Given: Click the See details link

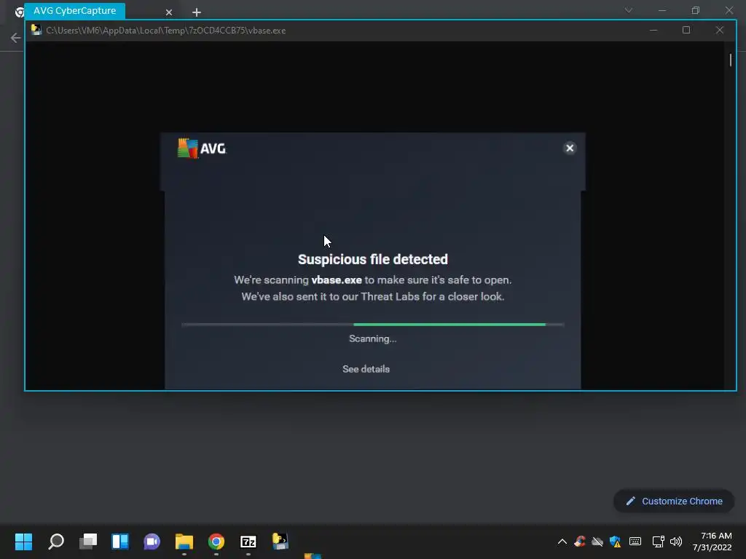Looking at the screenshot, I should click(366, 369).
